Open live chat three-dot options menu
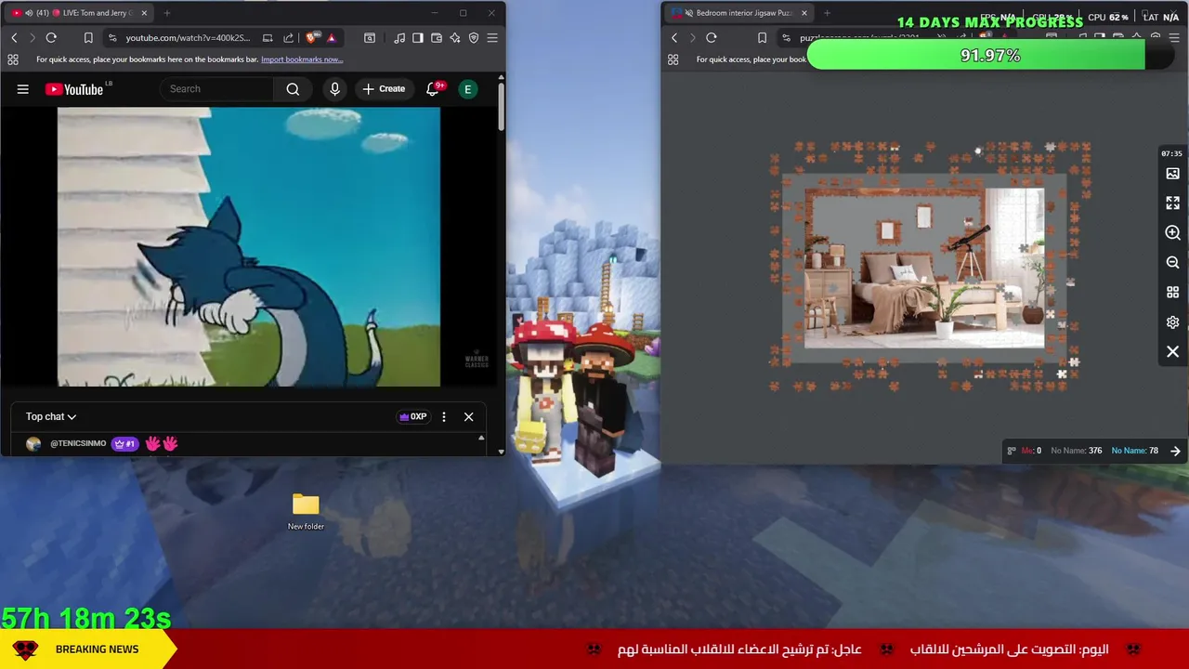 coord(444,416)
